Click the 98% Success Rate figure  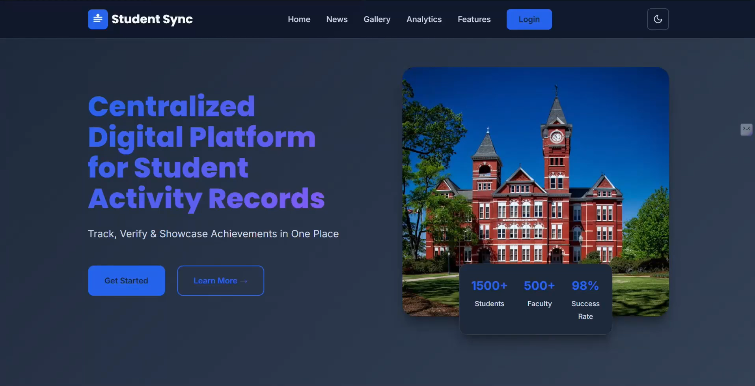click(x=585, y=286)
